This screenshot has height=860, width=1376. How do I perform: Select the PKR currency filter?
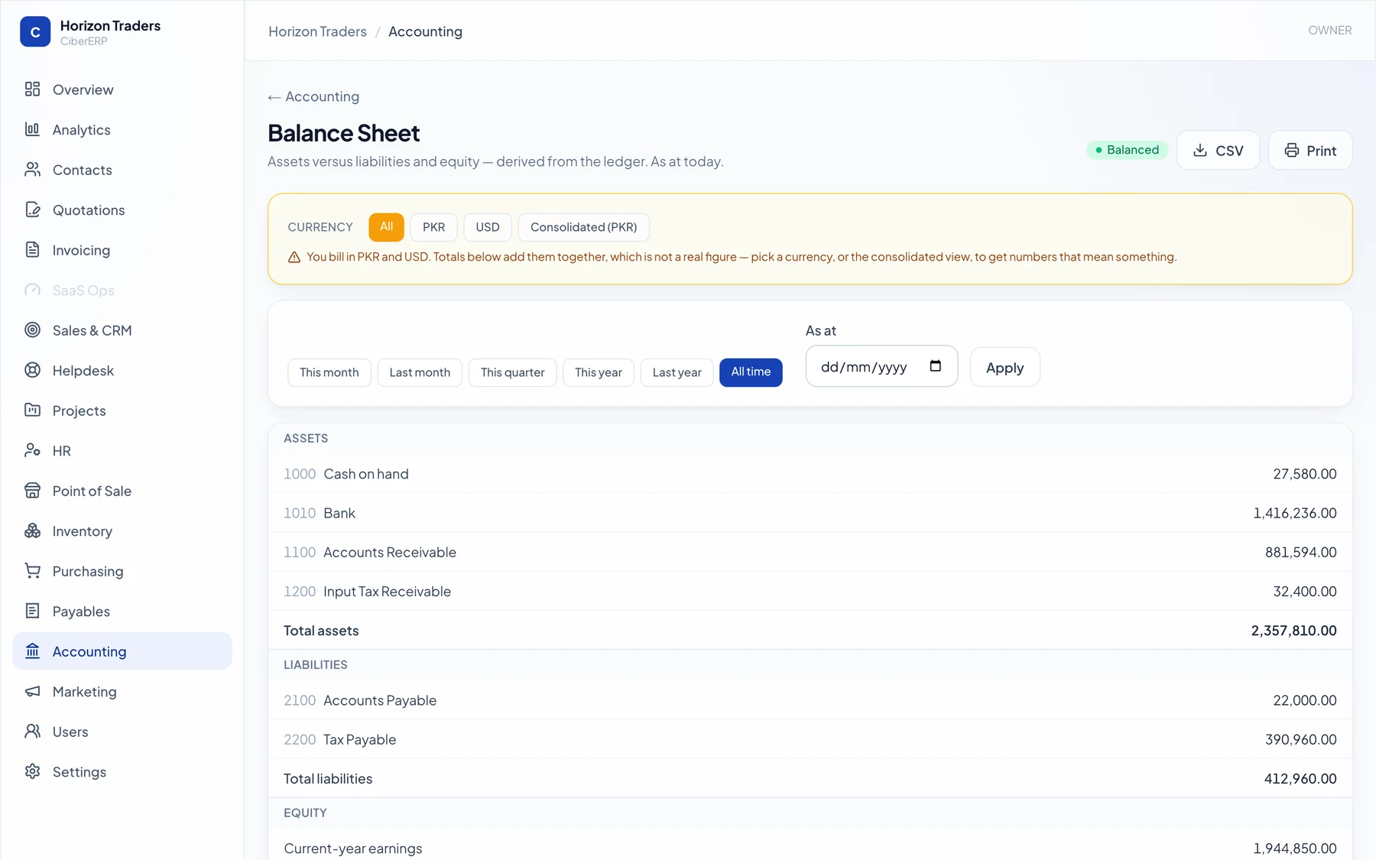click(x=433, y=227)
